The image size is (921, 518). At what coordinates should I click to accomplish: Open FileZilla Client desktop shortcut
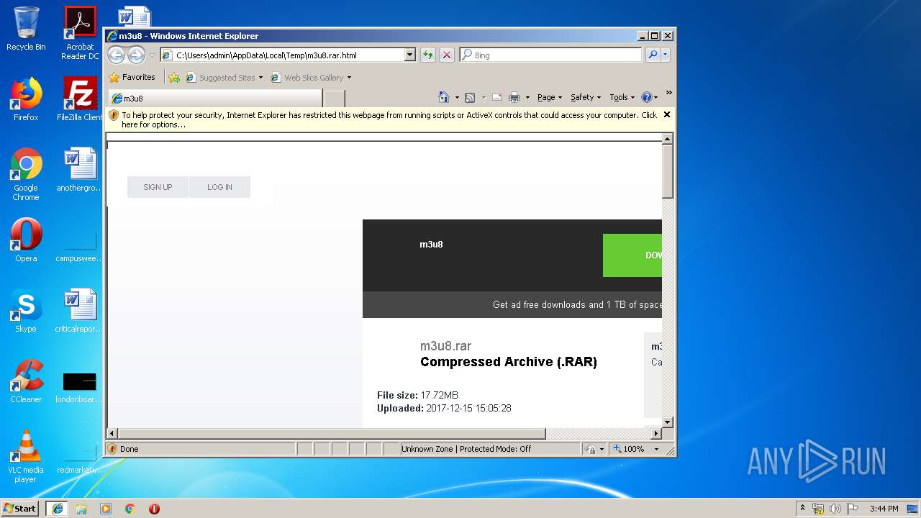[80, 99]
